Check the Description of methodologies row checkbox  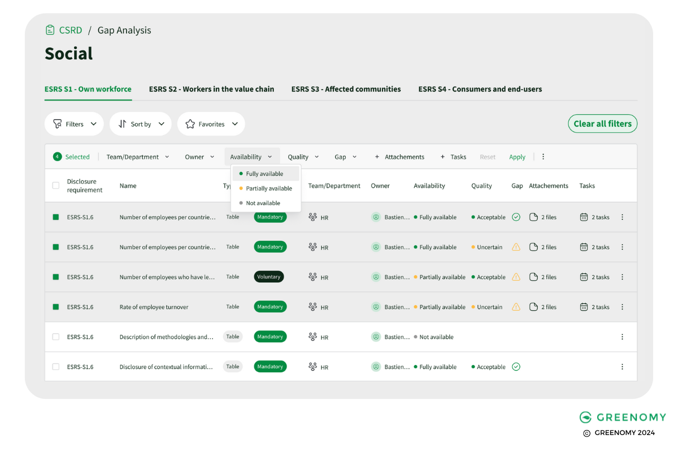[x=55, y=336]
